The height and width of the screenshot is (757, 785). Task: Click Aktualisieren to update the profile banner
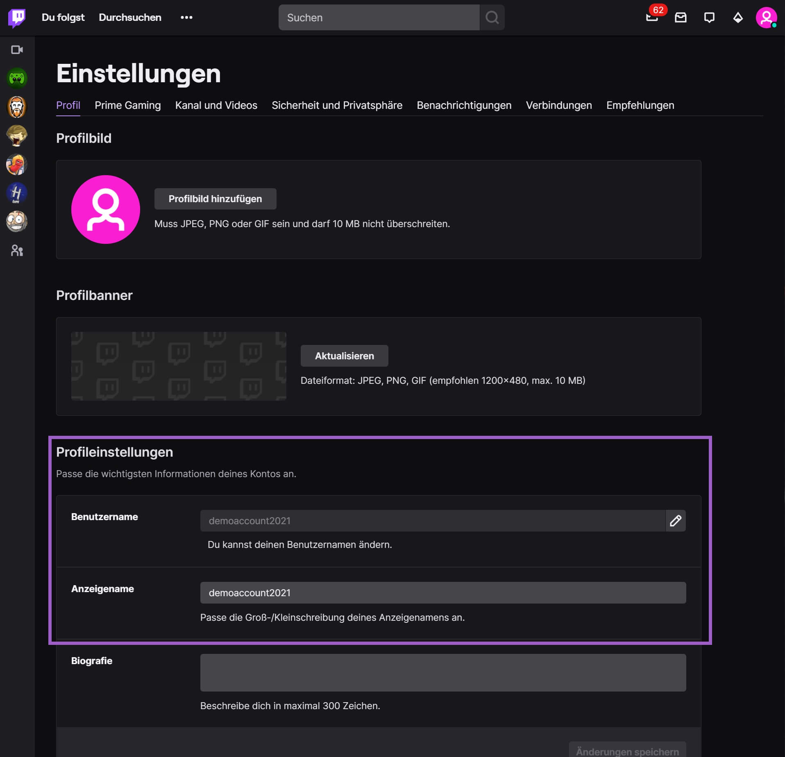(344, 356)
